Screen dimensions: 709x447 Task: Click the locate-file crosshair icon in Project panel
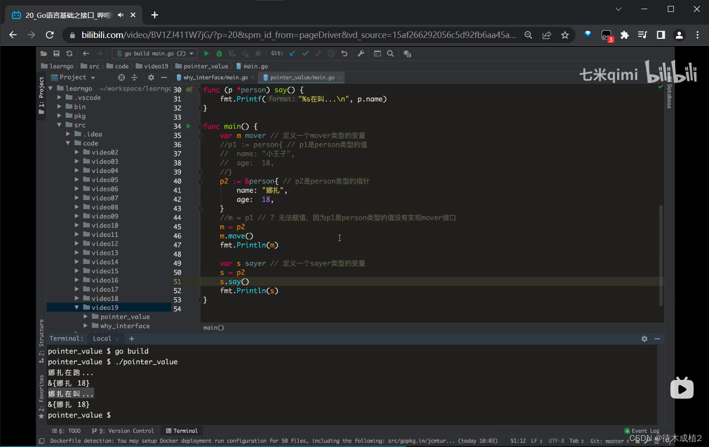click(121, 77)
